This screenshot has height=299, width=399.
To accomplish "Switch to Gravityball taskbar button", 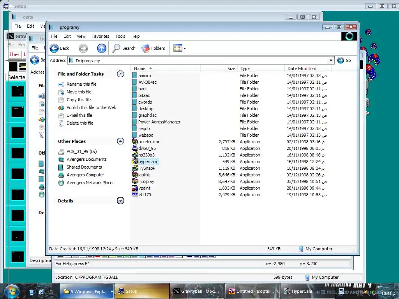I will 197,291.
